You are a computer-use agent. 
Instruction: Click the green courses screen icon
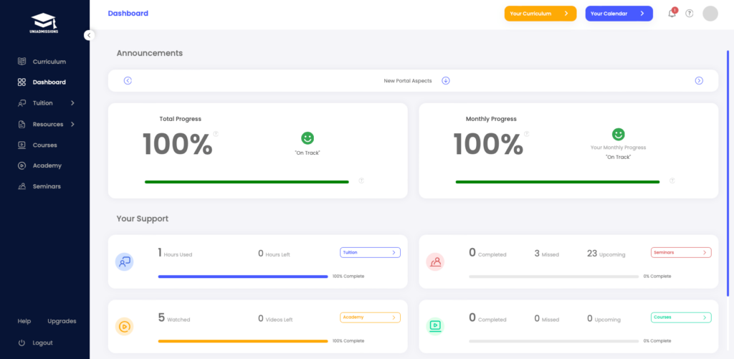tap(435, 326)
